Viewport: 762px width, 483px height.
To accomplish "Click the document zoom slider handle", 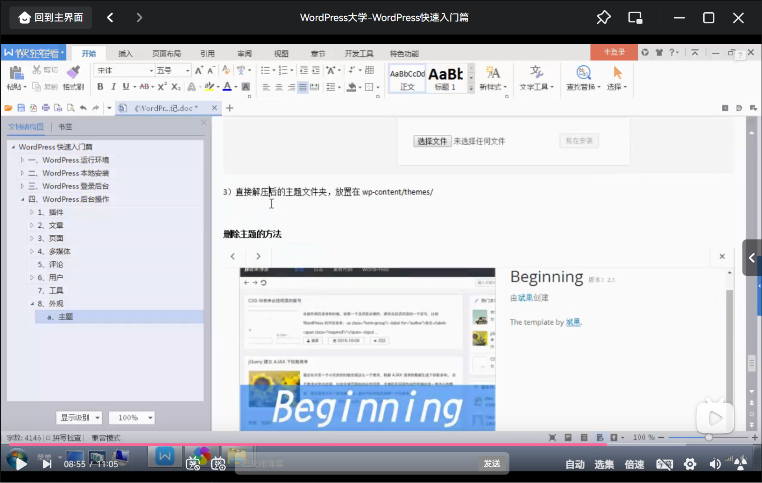I will (709, 437).
